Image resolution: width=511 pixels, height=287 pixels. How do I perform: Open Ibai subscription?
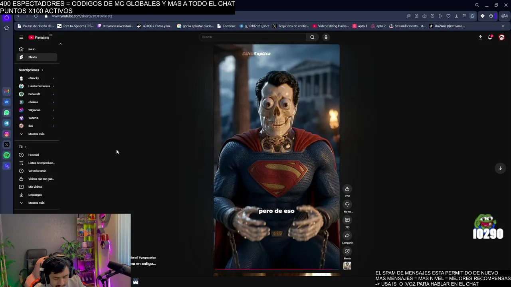pyautogui.click(x=37, y=126)
